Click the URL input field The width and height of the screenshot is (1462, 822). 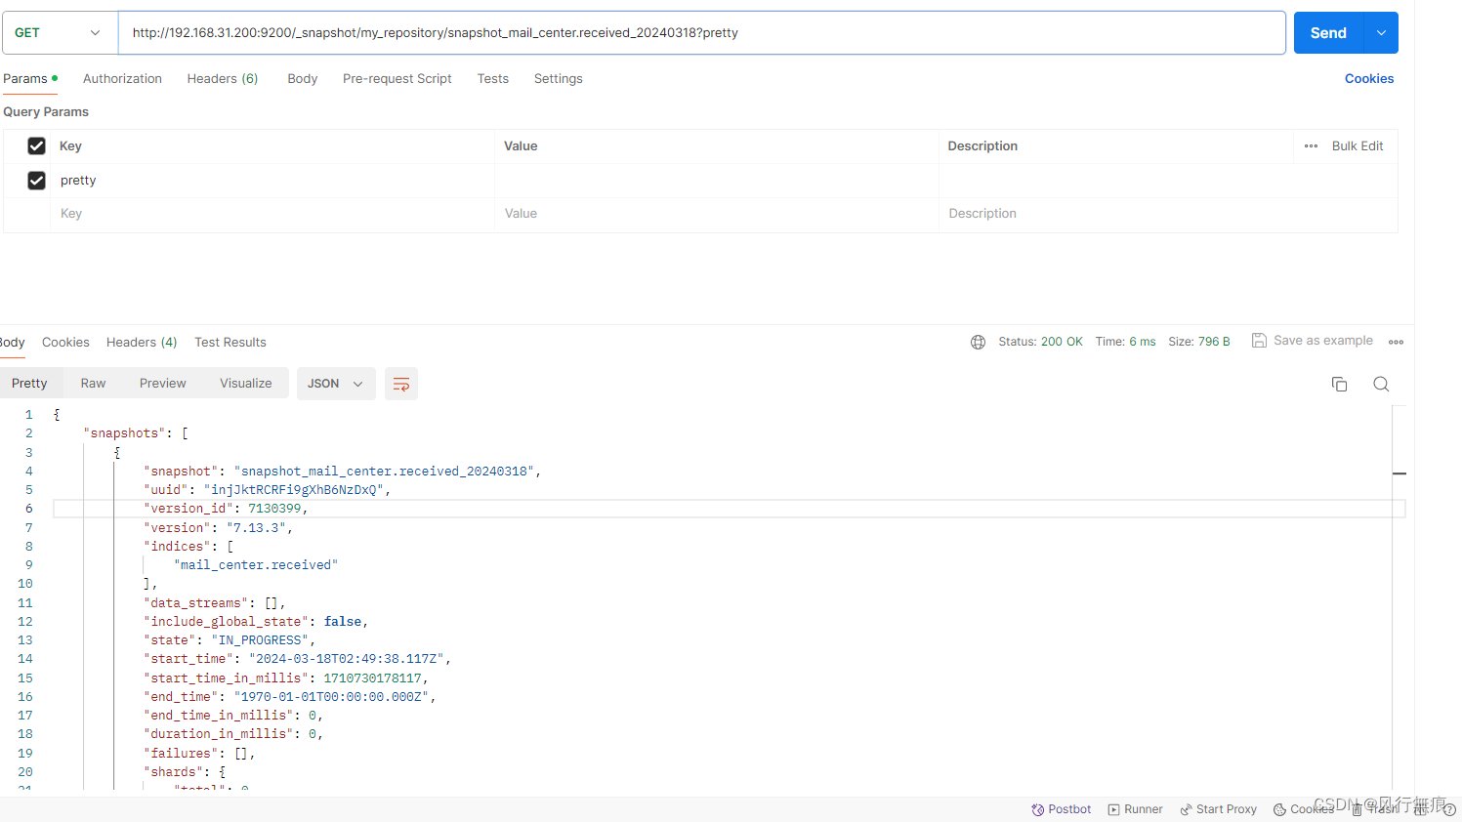pos(684,32)
